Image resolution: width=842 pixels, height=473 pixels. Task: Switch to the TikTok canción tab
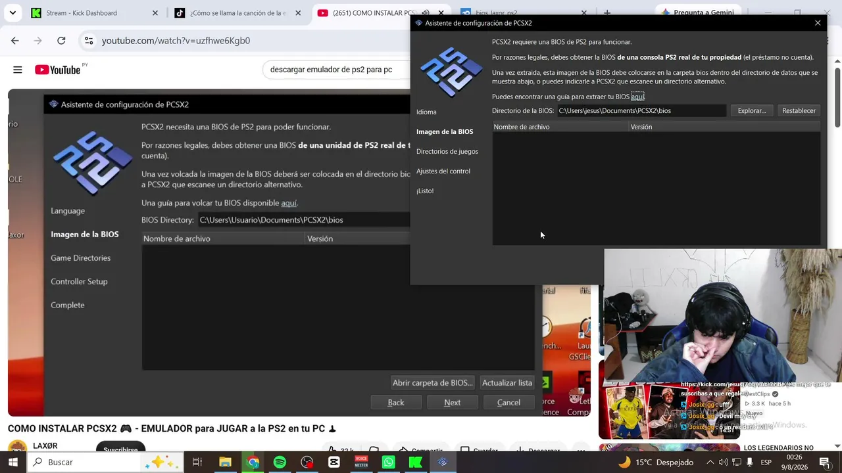click(232, 12)
